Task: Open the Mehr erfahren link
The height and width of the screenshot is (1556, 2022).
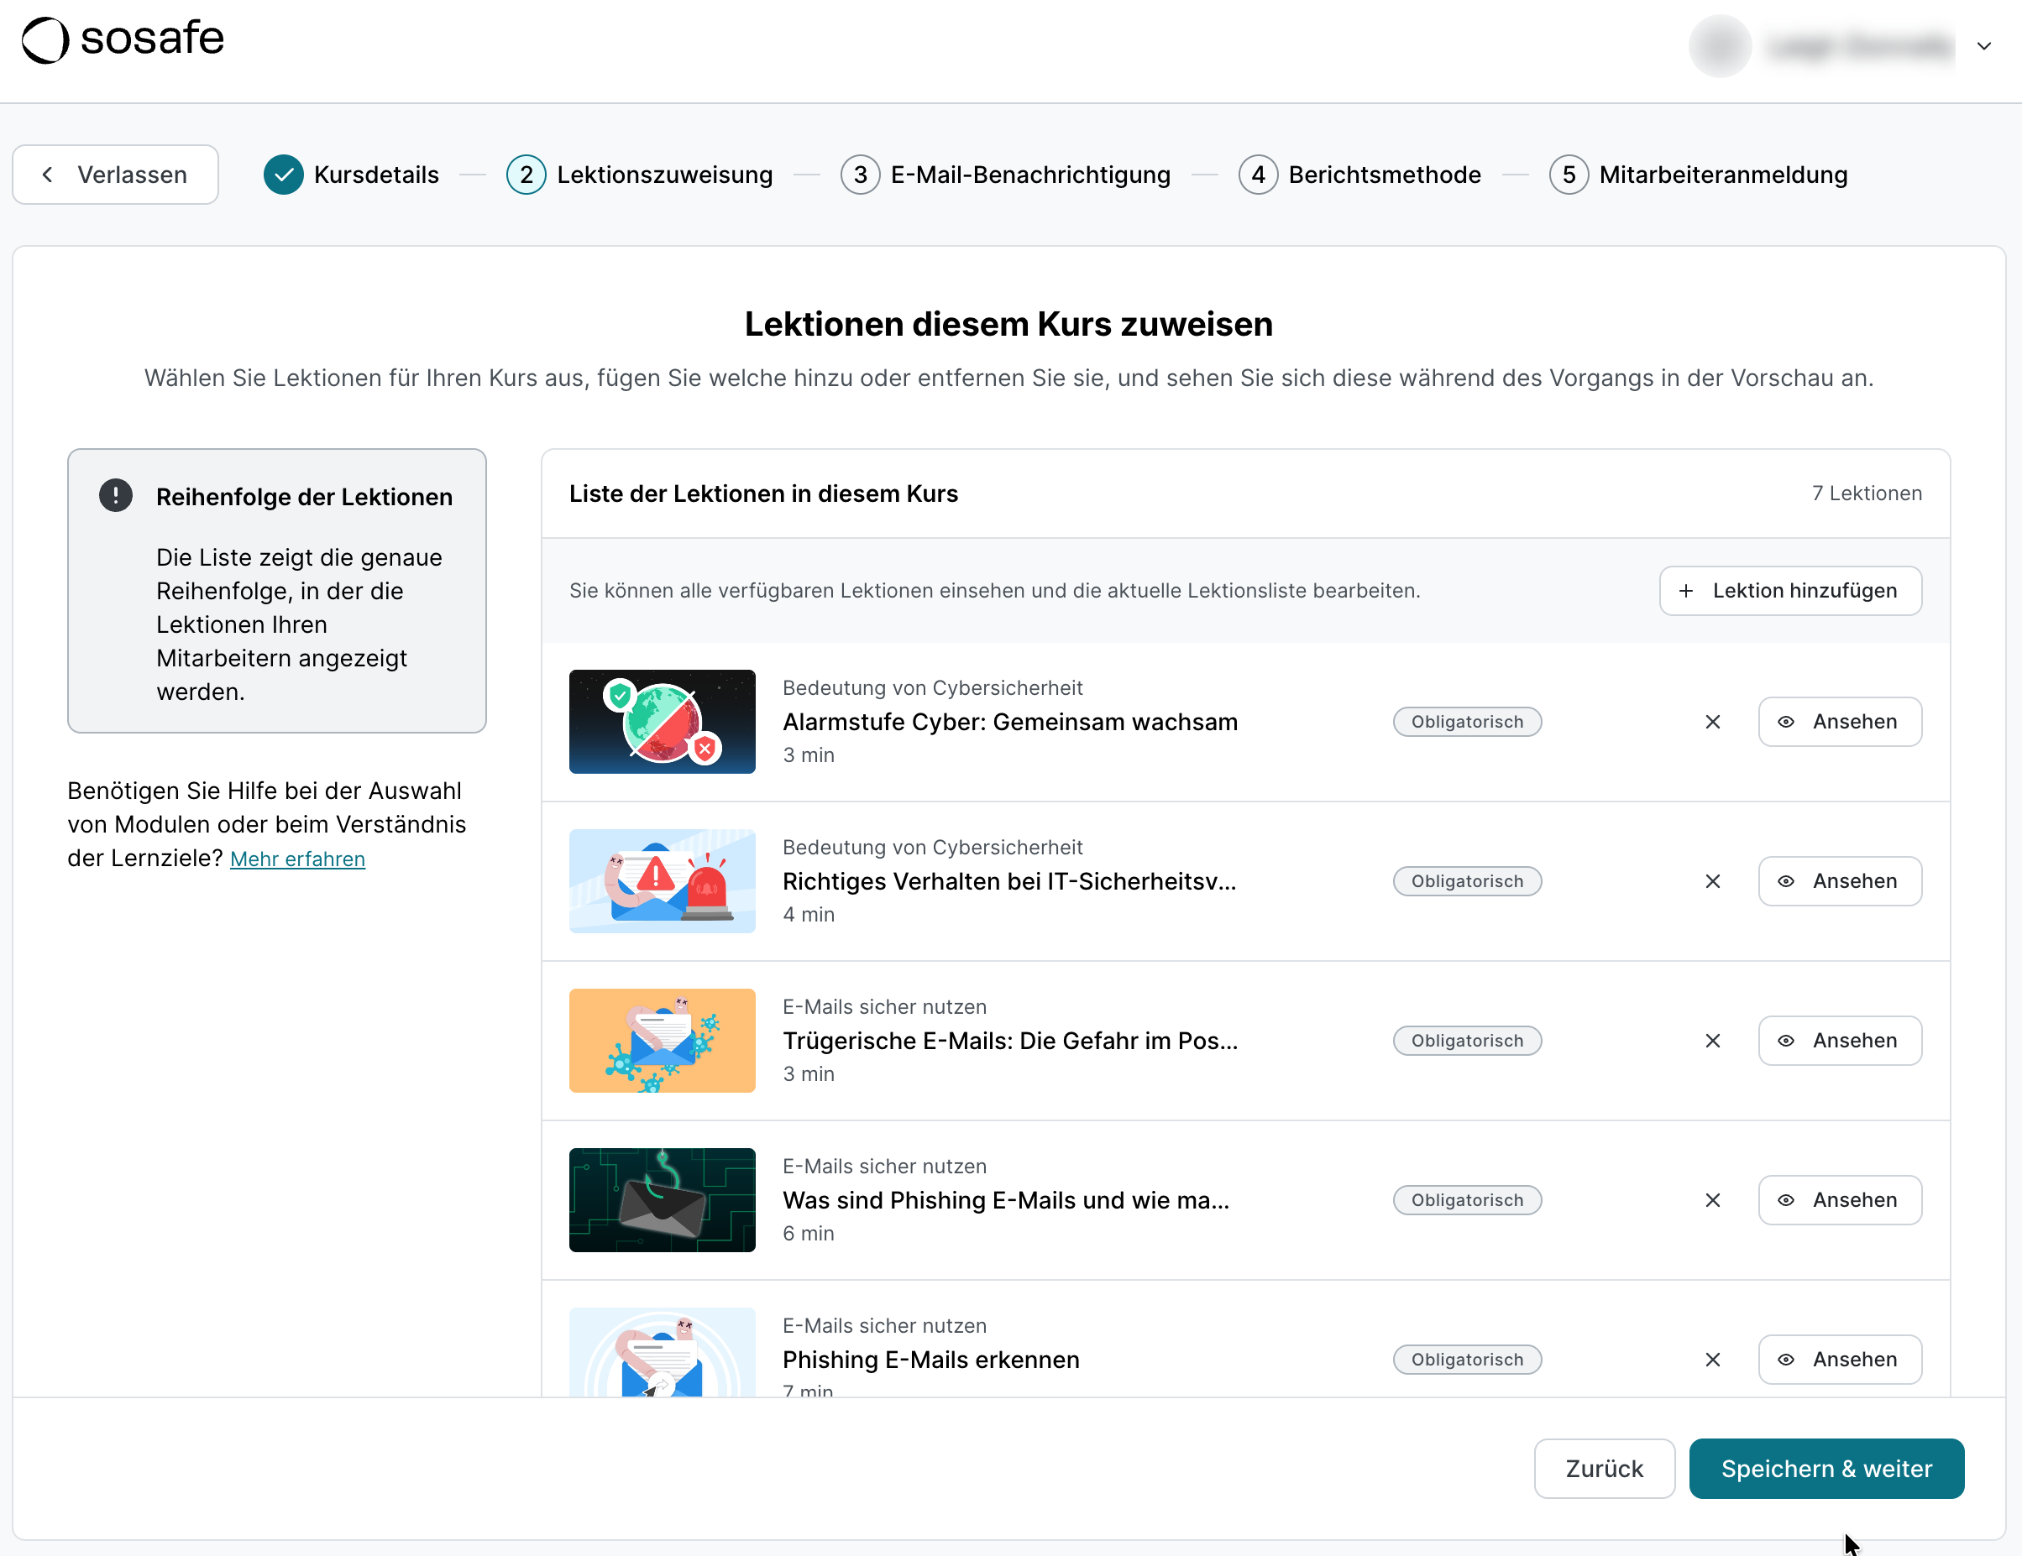Action: click(297, 859)
